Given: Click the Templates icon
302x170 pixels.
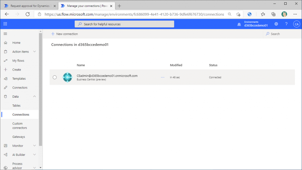Looking at the screenshot, I should pyautogui.click(x=6, y=79).
